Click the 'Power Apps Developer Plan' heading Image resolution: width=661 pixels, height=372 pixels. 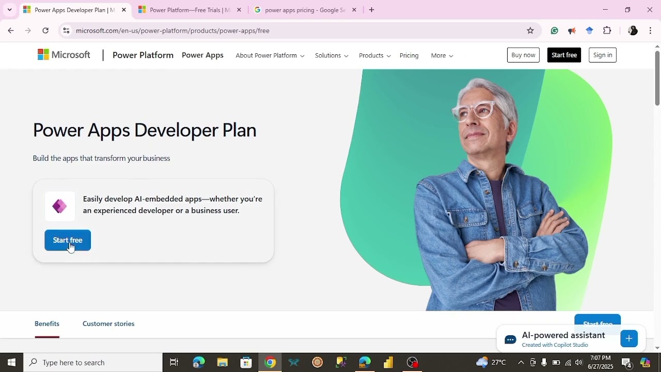[x=145, y=130]
